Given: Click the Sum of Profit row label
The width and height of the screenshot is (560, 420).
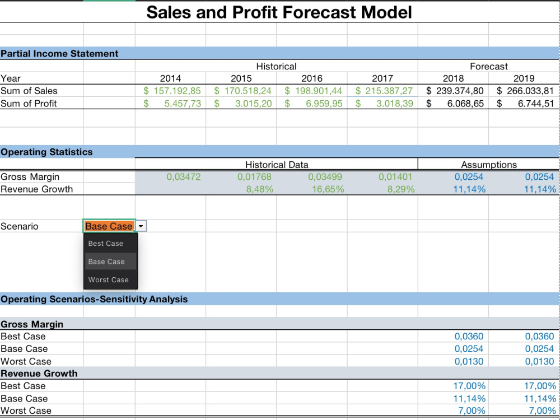Looking at the screenshot, I should point(29,103).
